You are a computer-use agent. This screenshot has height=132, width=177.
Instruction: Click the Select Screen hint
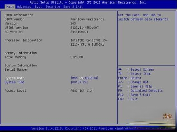click(142, 70)
